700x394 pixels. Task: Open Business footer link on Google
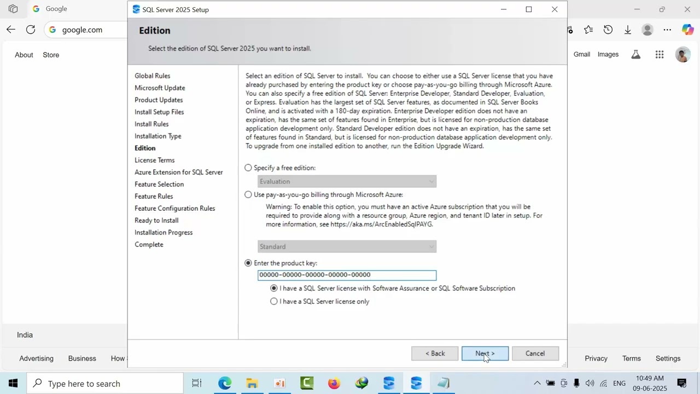point(82,358)
